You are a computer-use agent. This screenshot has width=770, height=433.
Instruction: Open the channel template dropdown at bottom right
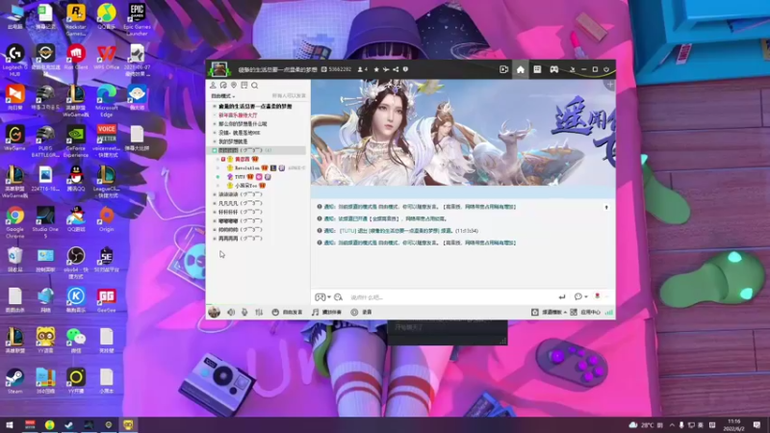[x=549, y=312]
